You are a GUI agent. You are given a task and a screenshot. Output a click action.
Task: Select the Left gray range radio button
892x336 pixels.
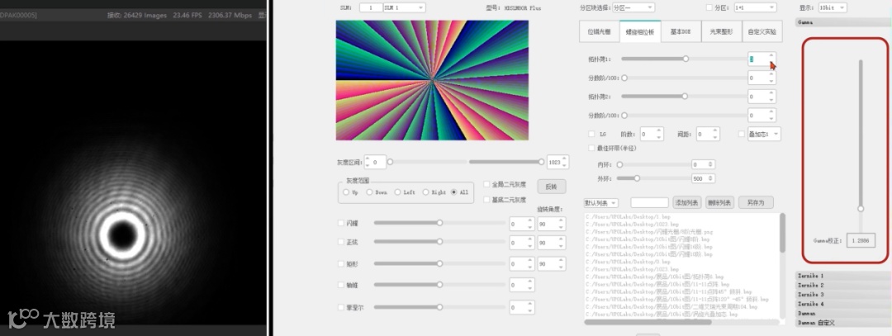pyautogui.click(x=397, y=192)
